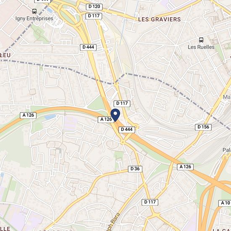Screen dimensions: 231x231
Task: Click the D 444 shield near the pin
Action: click(127, 129)
